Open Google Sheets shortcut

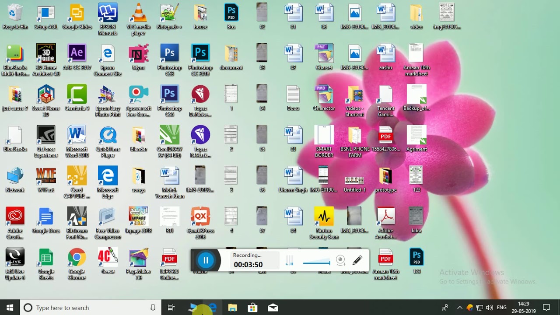click(46, 263)
